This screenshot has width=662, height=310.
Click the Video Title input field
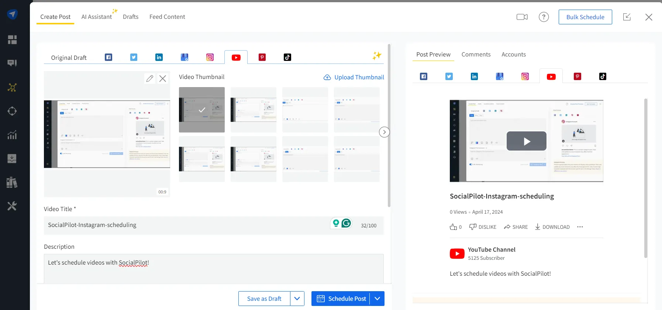click(214, 225)
